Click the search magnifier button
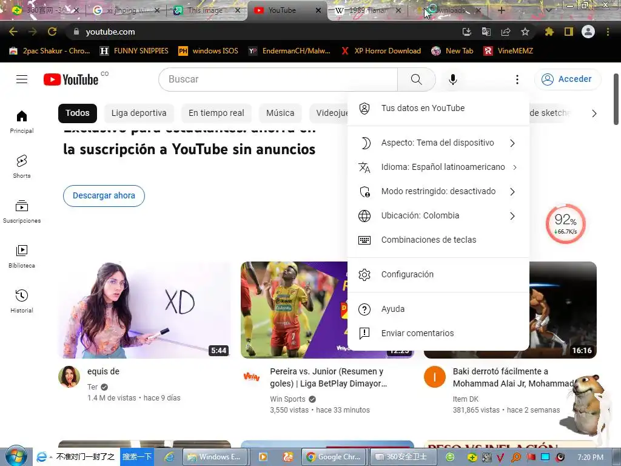The width and height of the screenshot is (621, 466). pyautogui.click(x=416, y=79)
